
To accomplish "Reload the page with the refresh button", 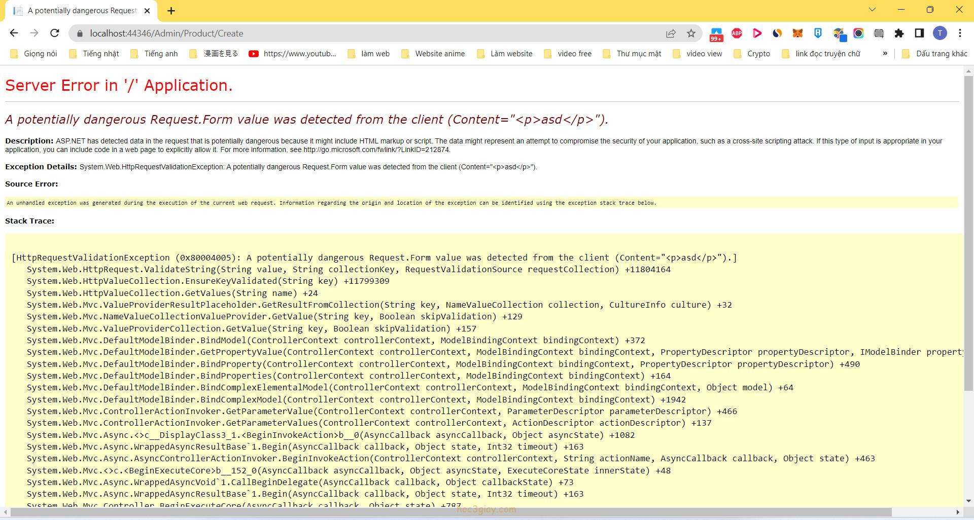I will pos(55,33).
